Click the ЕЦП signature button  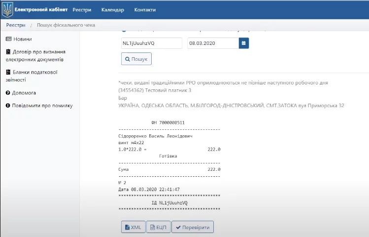158,227
